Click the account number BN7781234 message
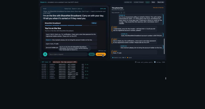This screenshot has height=109, width=205. 142,35
